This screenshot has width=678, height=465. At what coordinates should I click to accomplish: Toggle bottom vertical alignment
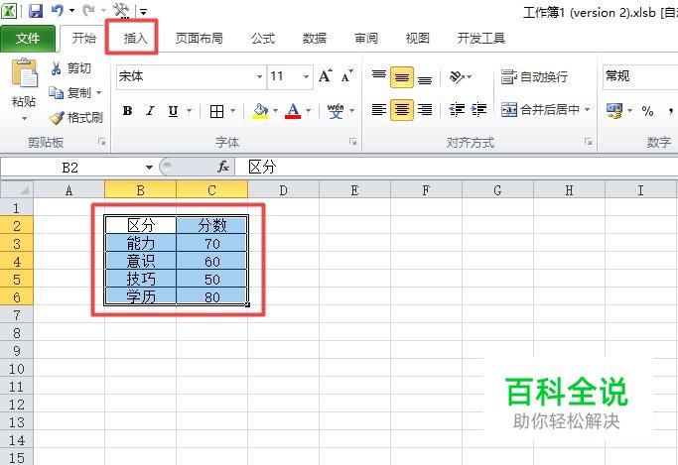425,78
